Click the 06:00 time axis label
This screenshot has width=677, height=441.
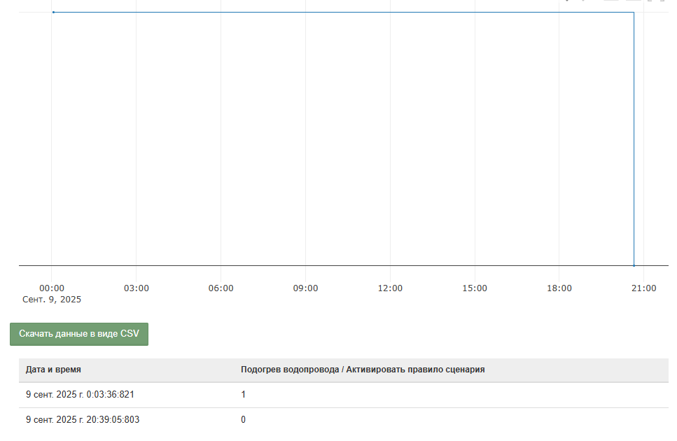tap(221, 288)
